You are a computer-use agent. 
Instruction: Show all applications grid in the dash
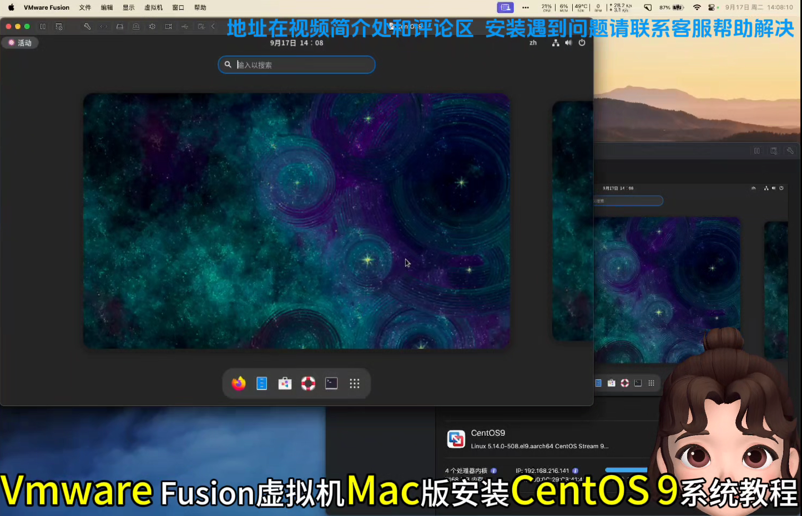pos(355,384)
